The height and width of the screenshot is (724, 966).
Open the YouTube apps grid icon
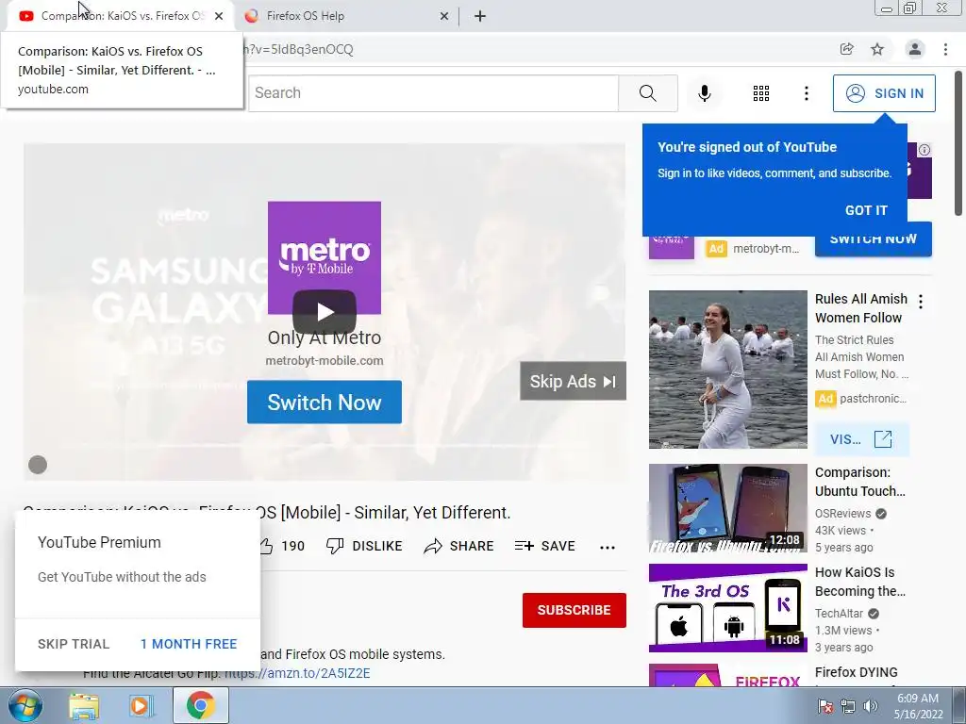click(761, 93)
